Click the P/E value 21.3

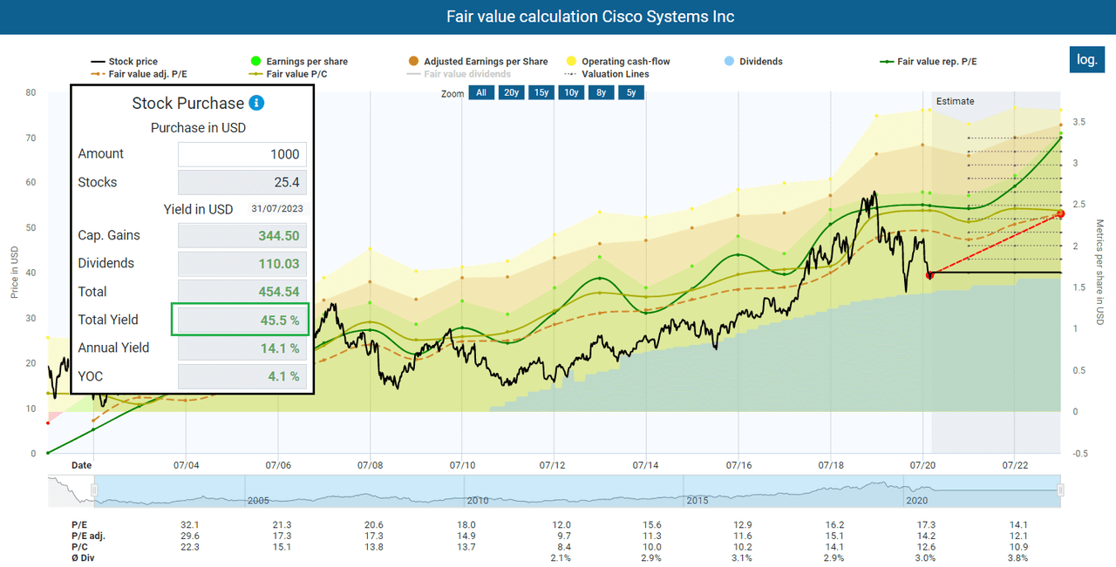[x=282, y=525]
